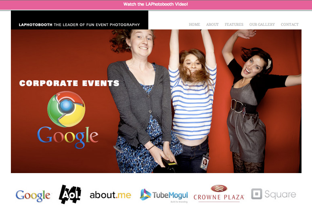Click the AOL client logo

pos(70,194)
